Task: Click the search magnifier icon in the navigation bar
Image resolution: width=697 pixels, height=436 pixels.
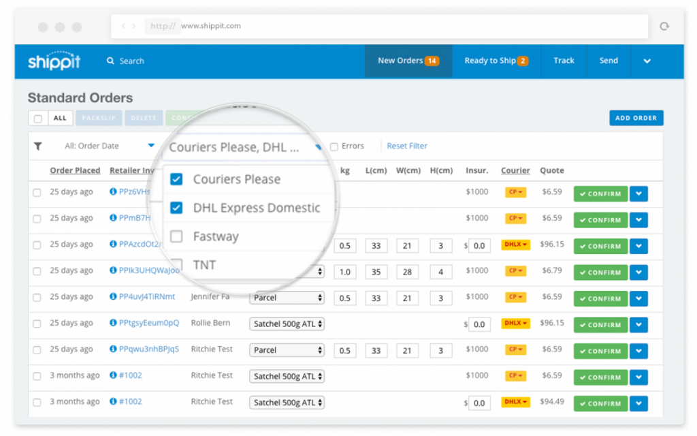Action: (110, 61)
